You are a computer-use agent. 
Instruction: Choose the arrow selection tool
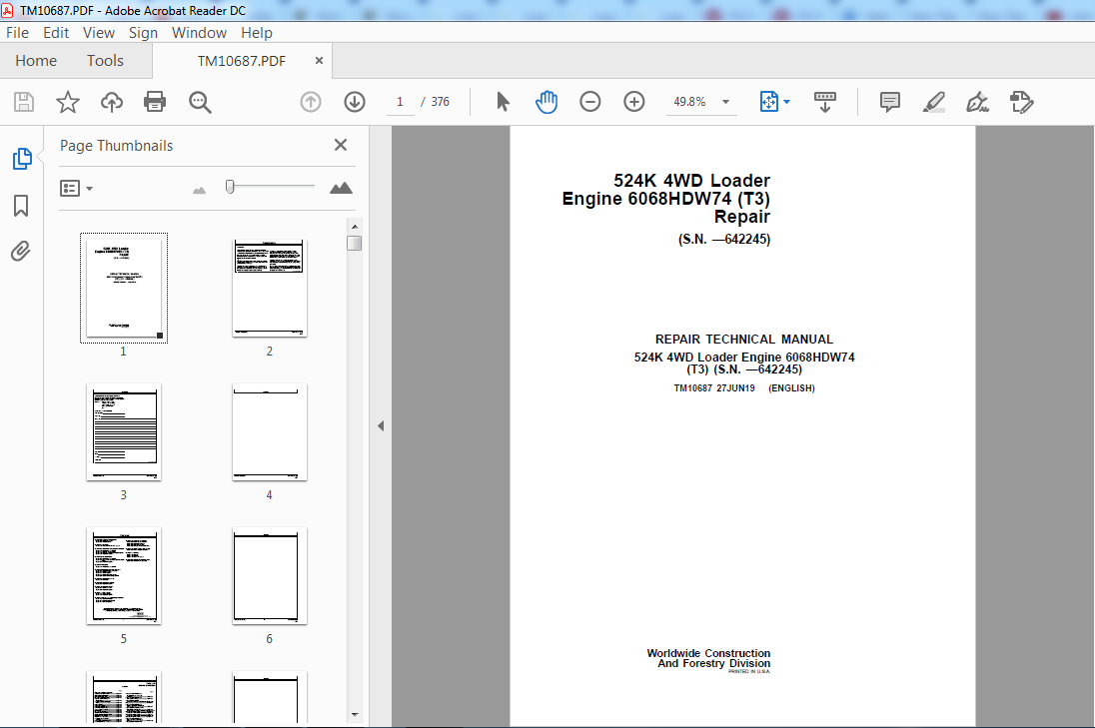503,102
